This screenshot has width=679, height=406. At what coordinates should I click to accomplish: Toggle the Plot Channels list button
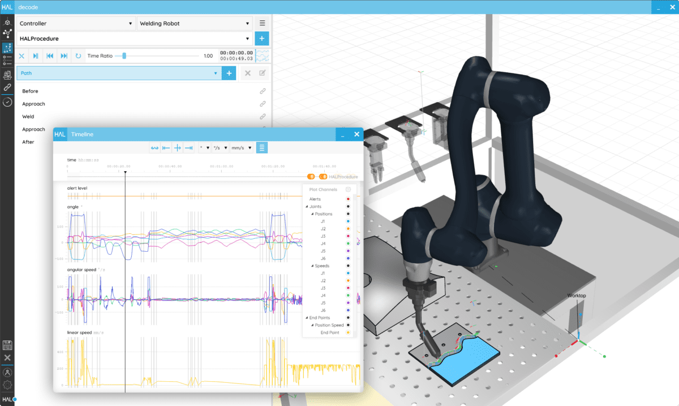point(262,148)
